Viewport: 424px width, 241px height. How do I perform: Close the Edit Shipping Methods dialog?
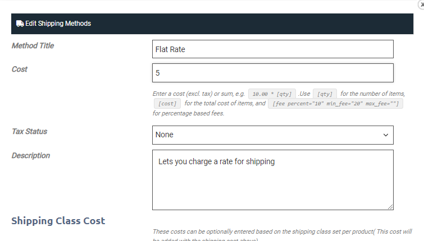click(x=421, y=3)
